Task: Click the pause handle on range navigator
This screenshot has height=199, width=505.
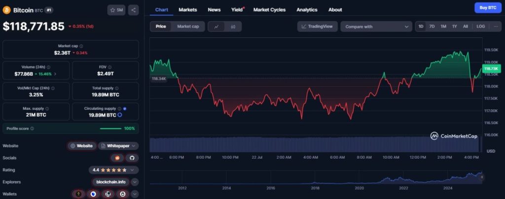Action: coord(482,177)
